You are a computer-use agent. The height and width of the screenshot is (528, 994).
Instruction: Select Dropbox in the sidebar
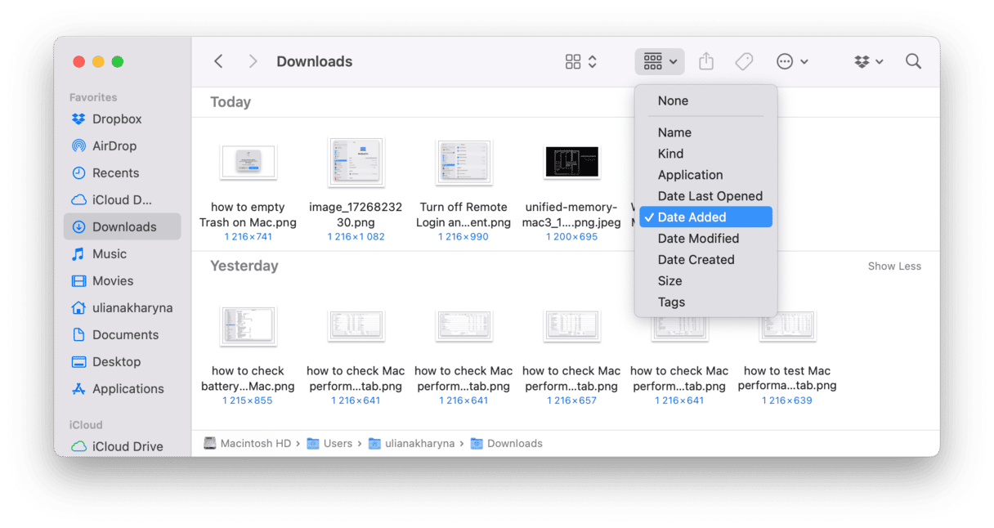[122, 119]
